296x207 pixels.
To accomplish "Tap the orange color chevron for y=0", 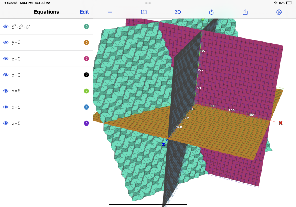I will (x=86, y=43).
